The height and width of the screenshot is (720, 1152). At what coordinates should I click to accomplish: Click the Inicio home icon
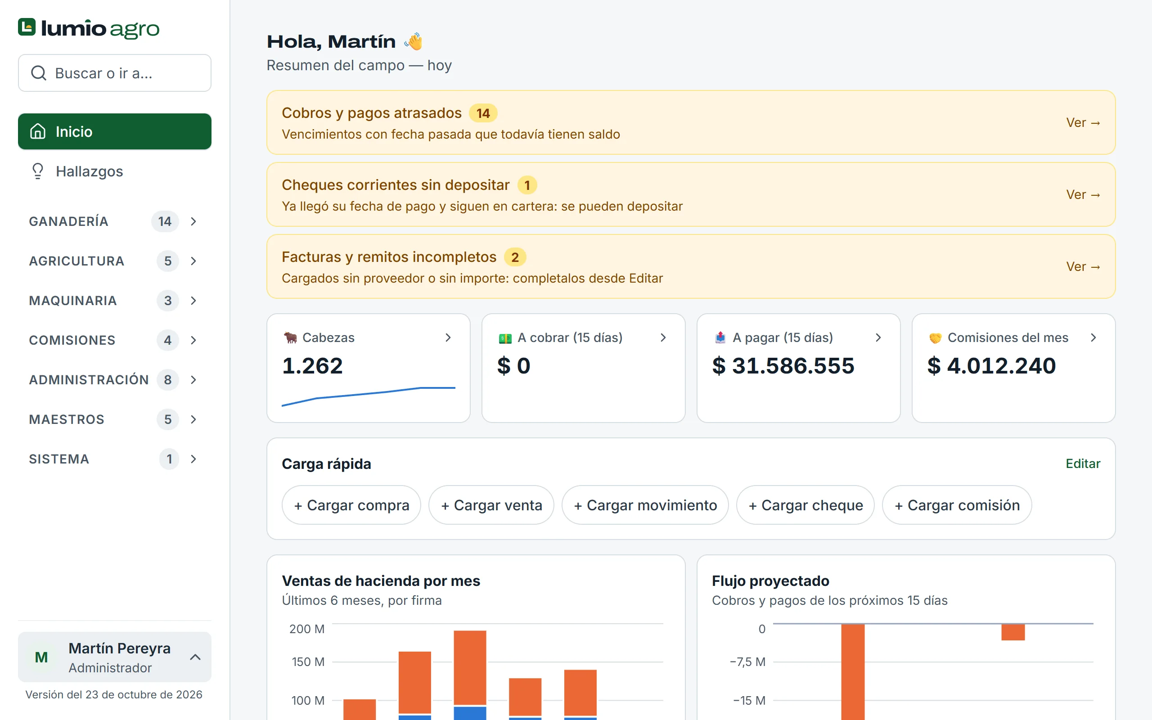pyautogui.click(x=38, y=131)
